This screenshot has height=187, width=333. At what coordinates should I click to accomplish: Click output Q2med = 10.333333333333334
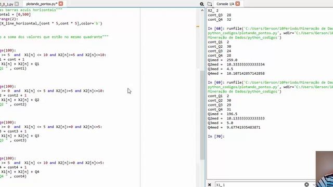tap(236, 64)
